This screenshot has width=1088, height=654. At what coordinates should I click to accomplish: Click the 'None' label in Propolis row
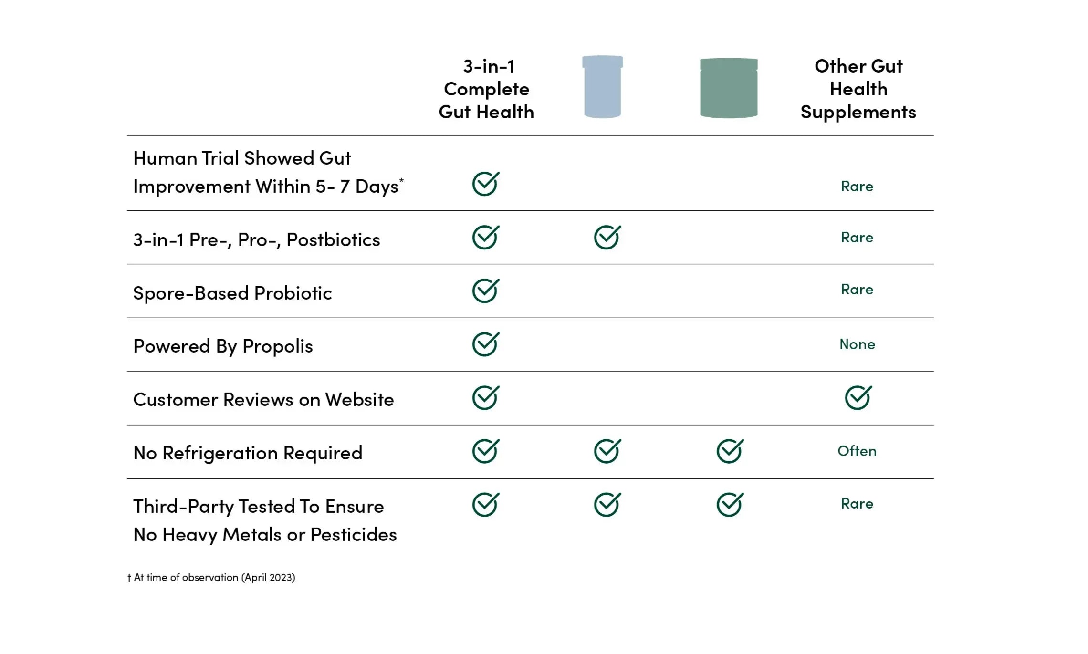pyautogui.click(x=857, y=344)
